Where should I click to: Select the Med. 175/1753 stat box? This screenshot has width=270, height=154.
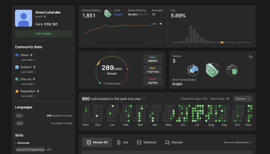point(153,70)
